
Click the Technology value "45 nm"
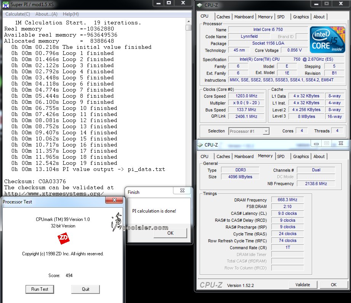239,50
